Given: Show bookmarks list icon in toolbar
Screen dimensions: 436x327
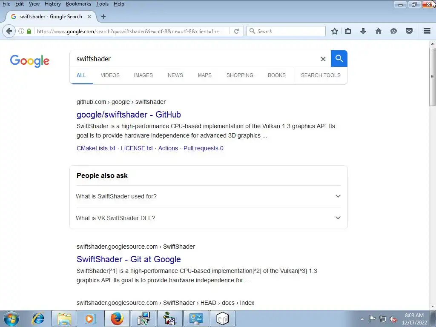Looking at the screenshot, I should pos(348,31).
